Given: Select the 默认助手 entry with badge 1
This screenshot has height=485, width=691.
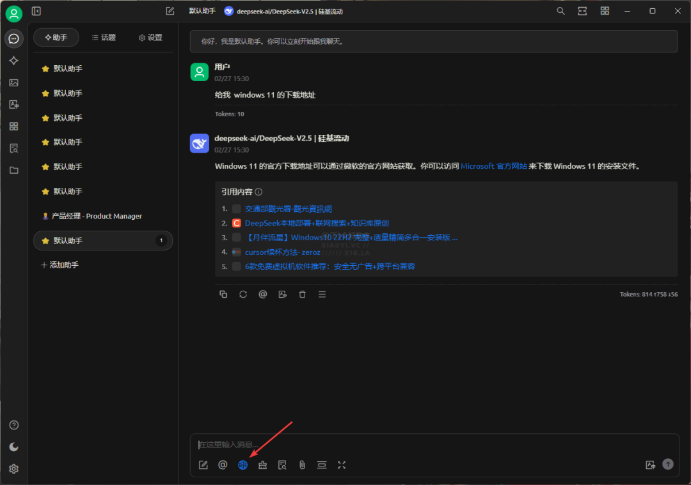Looking at the screenshot, I should click(x=103, y=241).
